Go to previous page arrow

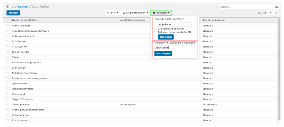271,13
